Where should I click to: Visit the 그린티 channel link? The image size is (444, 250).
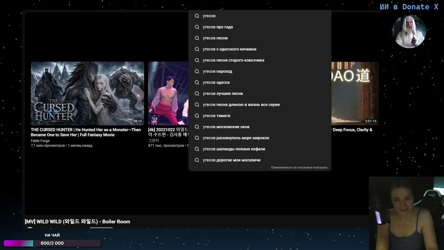(154, 141)
